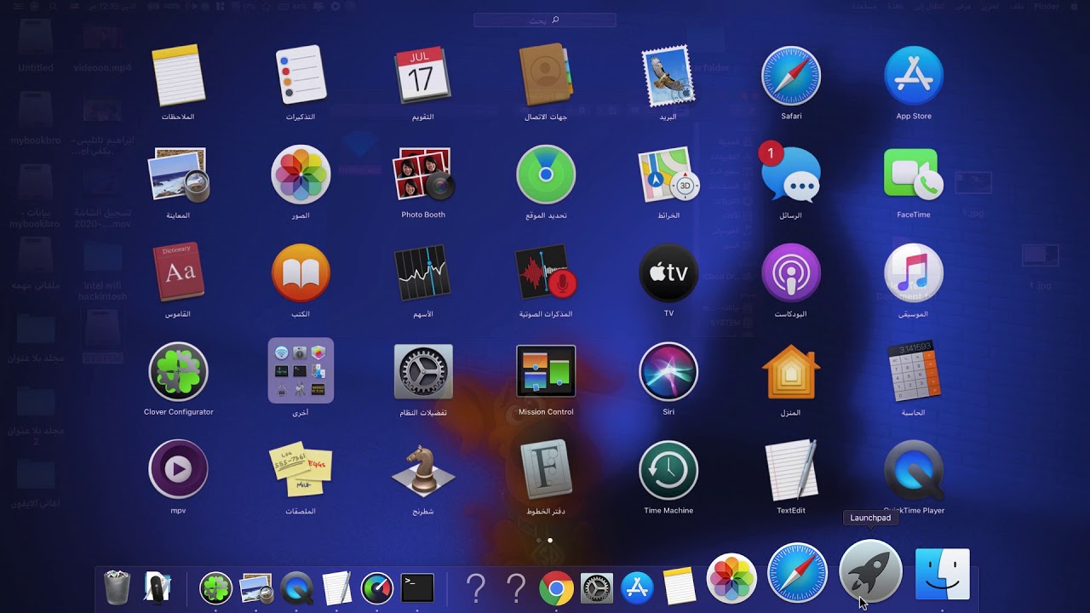Viewport: 1090px width, 613px height.
Task: Launch Mission Control from Launchpad
Action: (x=546, y=372)
